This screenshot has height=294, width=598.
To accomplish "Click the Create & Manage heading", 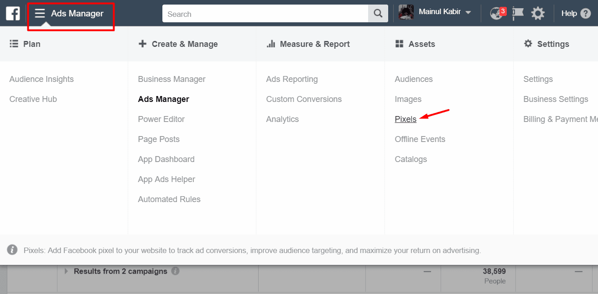I will coord(185,44).
